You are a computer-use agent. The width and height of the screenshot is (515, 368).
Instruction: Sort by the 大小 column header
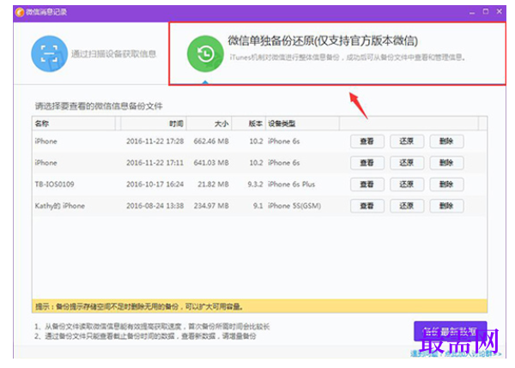pyautogui.click(x=209, y=124)
